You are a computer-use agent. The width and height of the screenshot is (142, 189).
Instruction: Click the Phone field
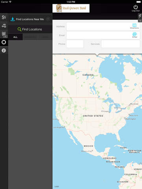[75, 44]
